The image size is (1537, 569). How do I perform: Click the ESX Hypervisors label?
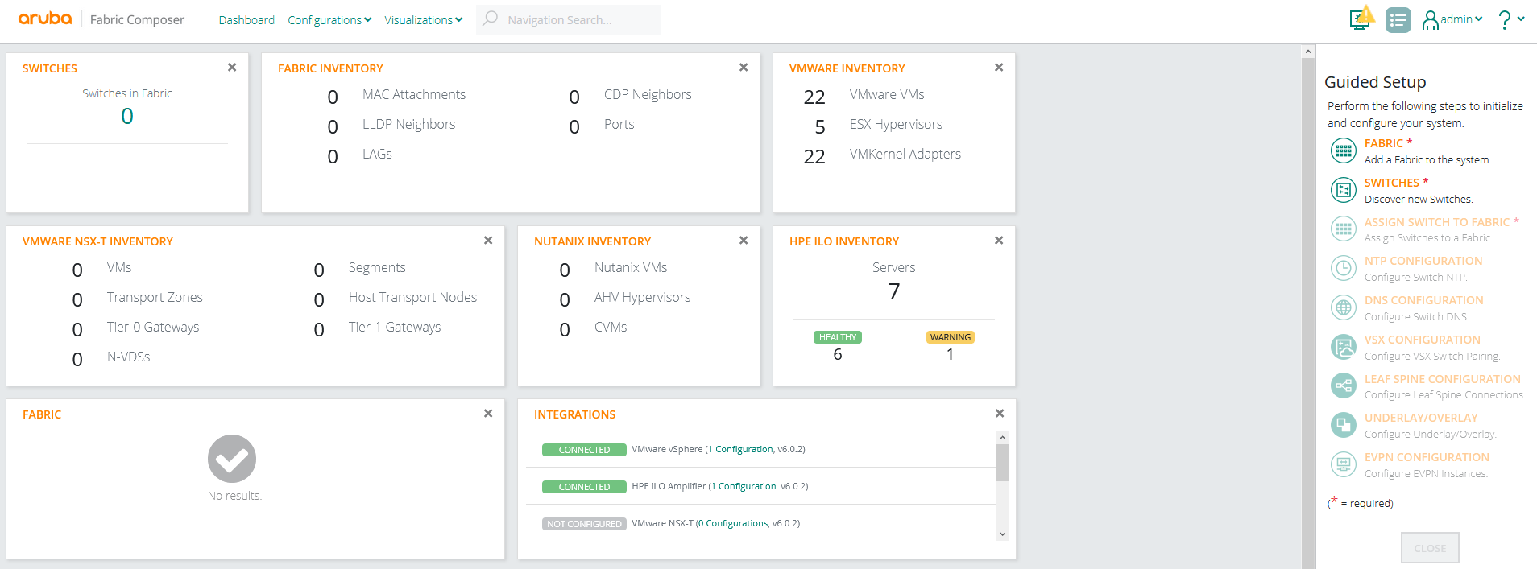tap(896, 124)
